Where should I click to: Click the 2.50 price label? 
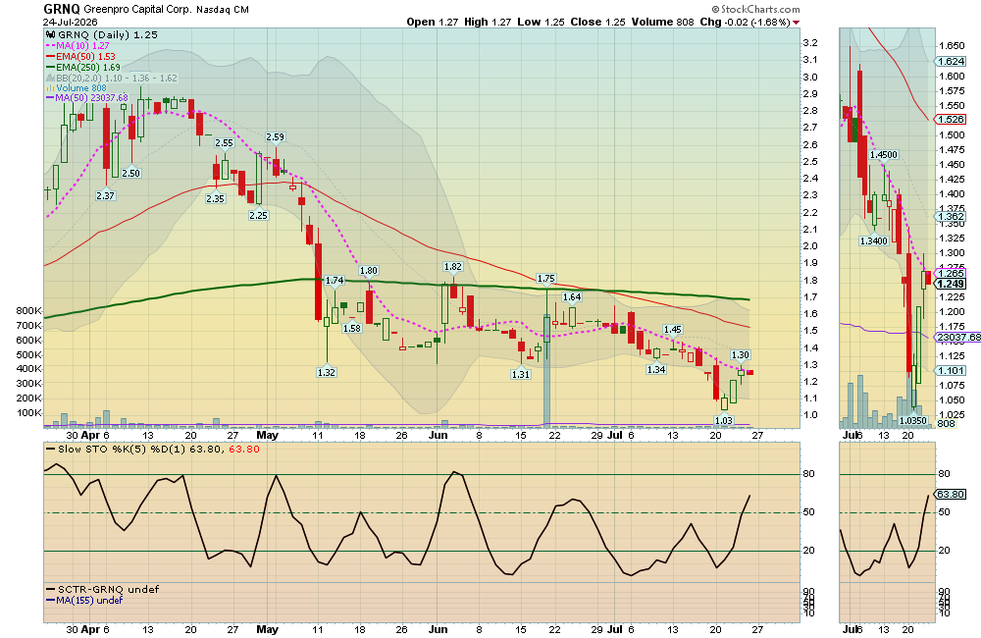tap(130, 174)
